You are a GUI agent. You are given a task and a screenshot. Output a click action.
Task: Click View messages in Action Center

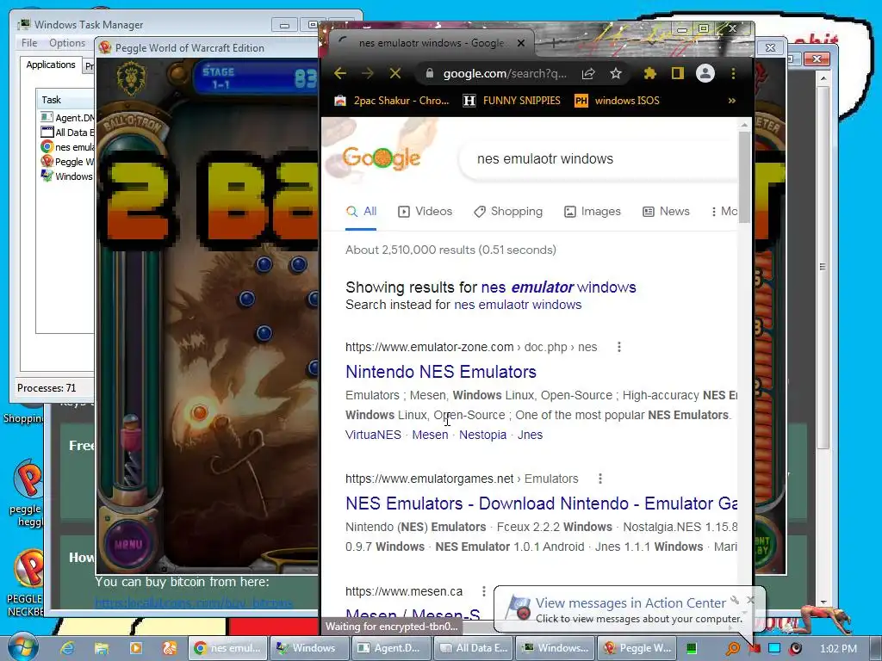630,603
